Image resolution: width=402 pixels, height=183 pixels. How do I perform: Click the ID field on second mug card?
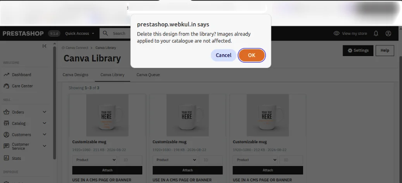tap(211, 160)
